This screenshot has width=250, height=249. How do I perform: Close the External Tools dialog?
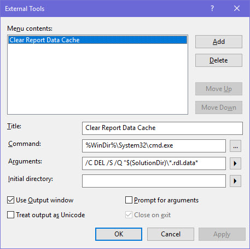[237, 8]
